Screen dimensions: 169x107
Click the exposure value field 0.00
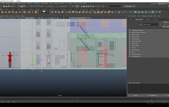click(60, 18)
